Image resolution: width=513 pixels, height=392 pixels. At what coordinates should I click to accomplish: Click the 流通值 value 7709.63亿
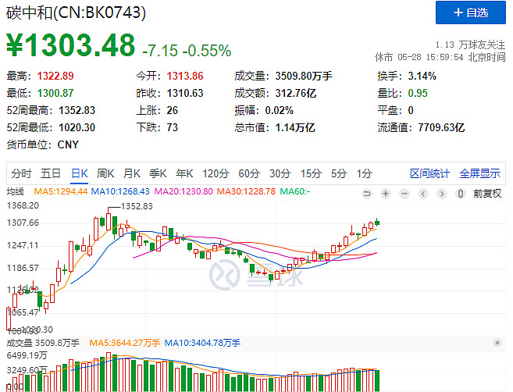[441, 127]
